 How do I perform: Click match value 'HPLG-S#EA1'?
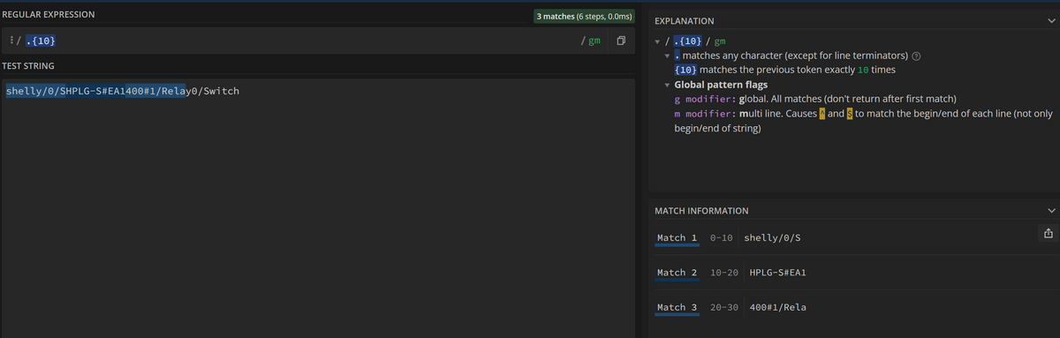click(x=777, y=273)
